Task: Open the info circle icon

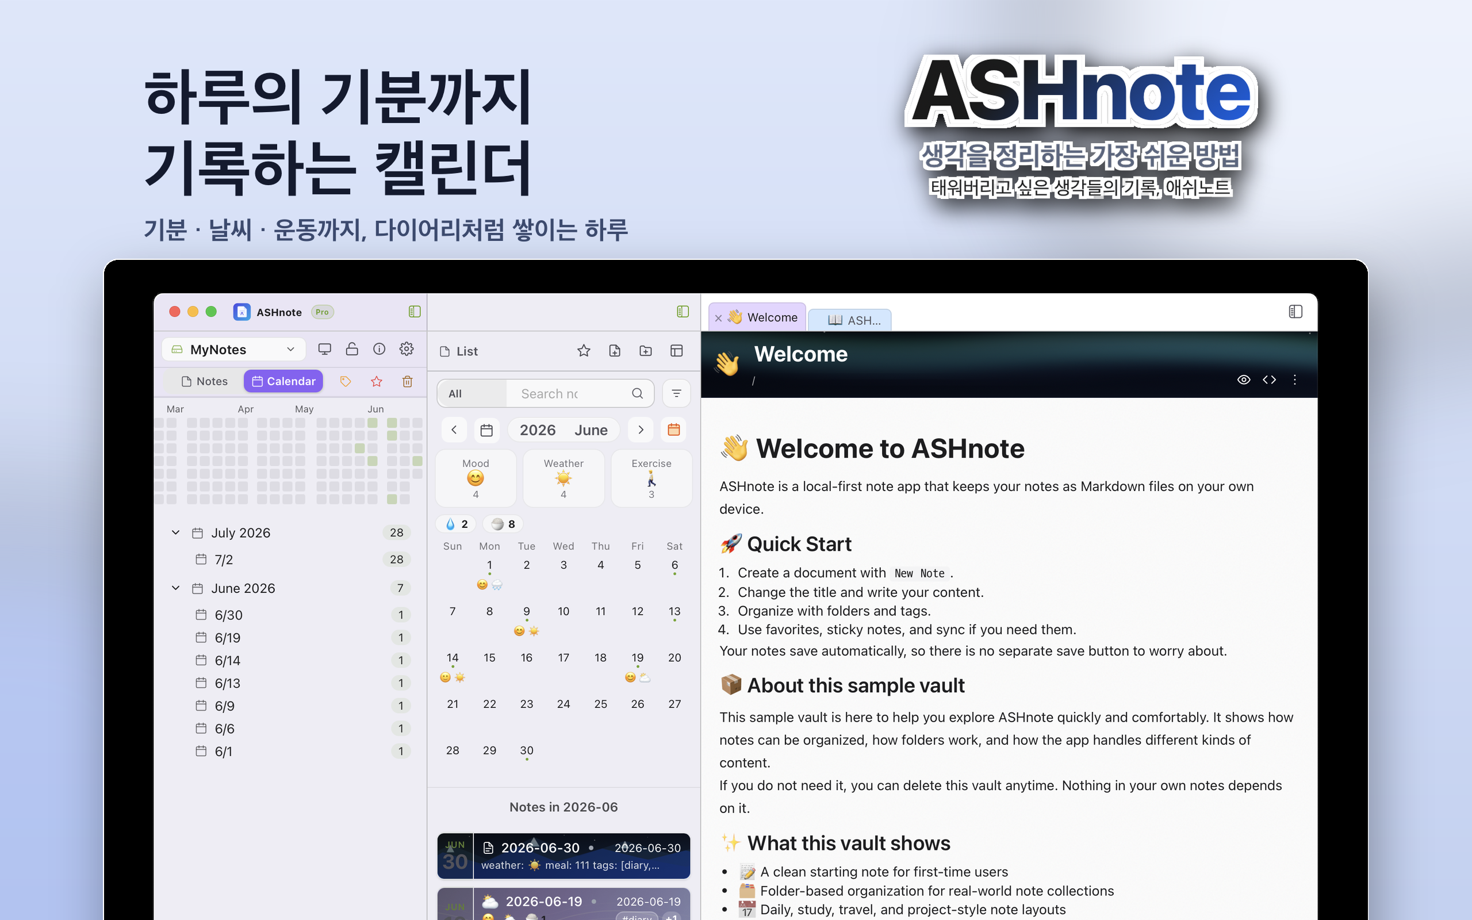Action: [379, 349]
